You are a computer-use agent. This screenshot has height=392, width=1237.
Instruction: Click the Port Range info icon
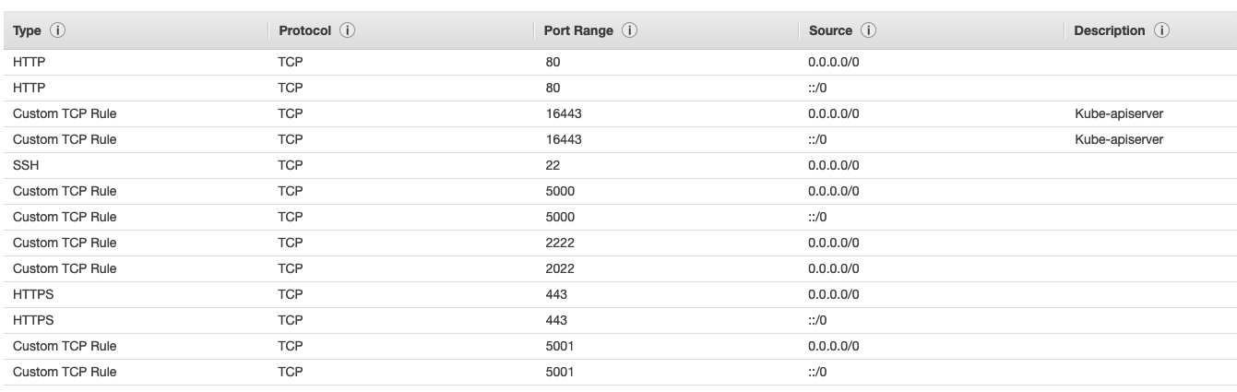[x=633, y=31]
